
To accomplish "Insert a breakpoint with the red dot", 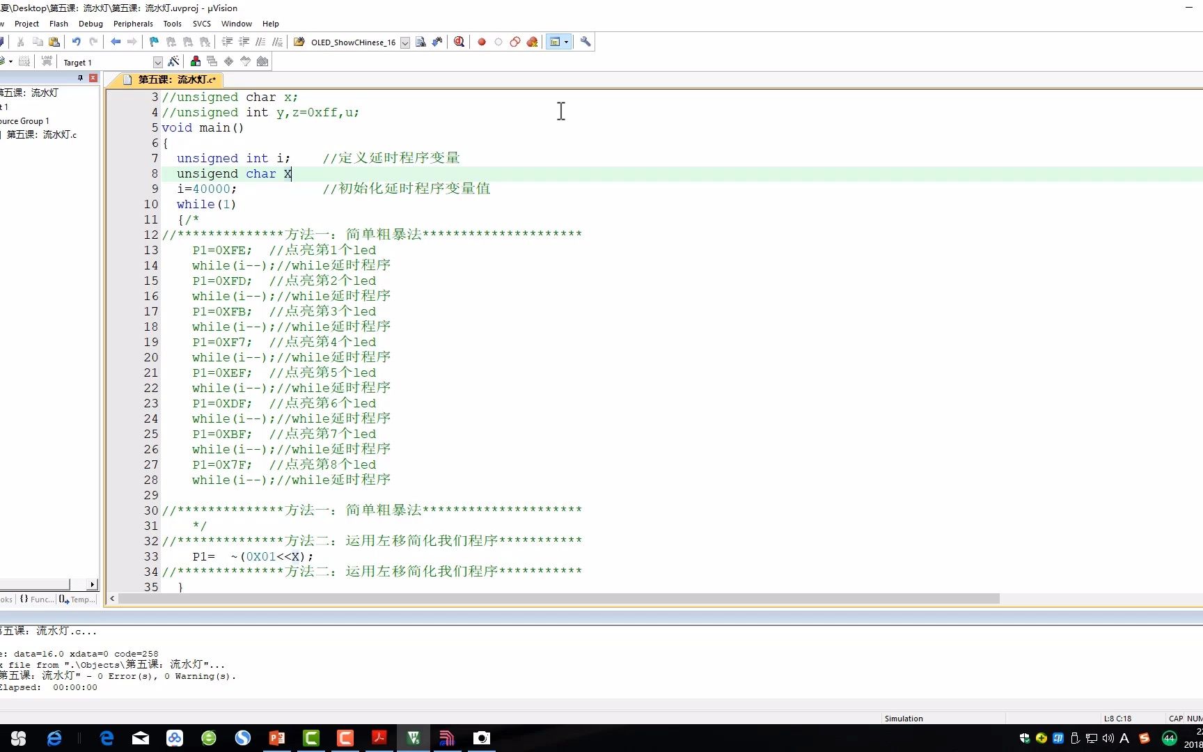I will pos(481,42).
